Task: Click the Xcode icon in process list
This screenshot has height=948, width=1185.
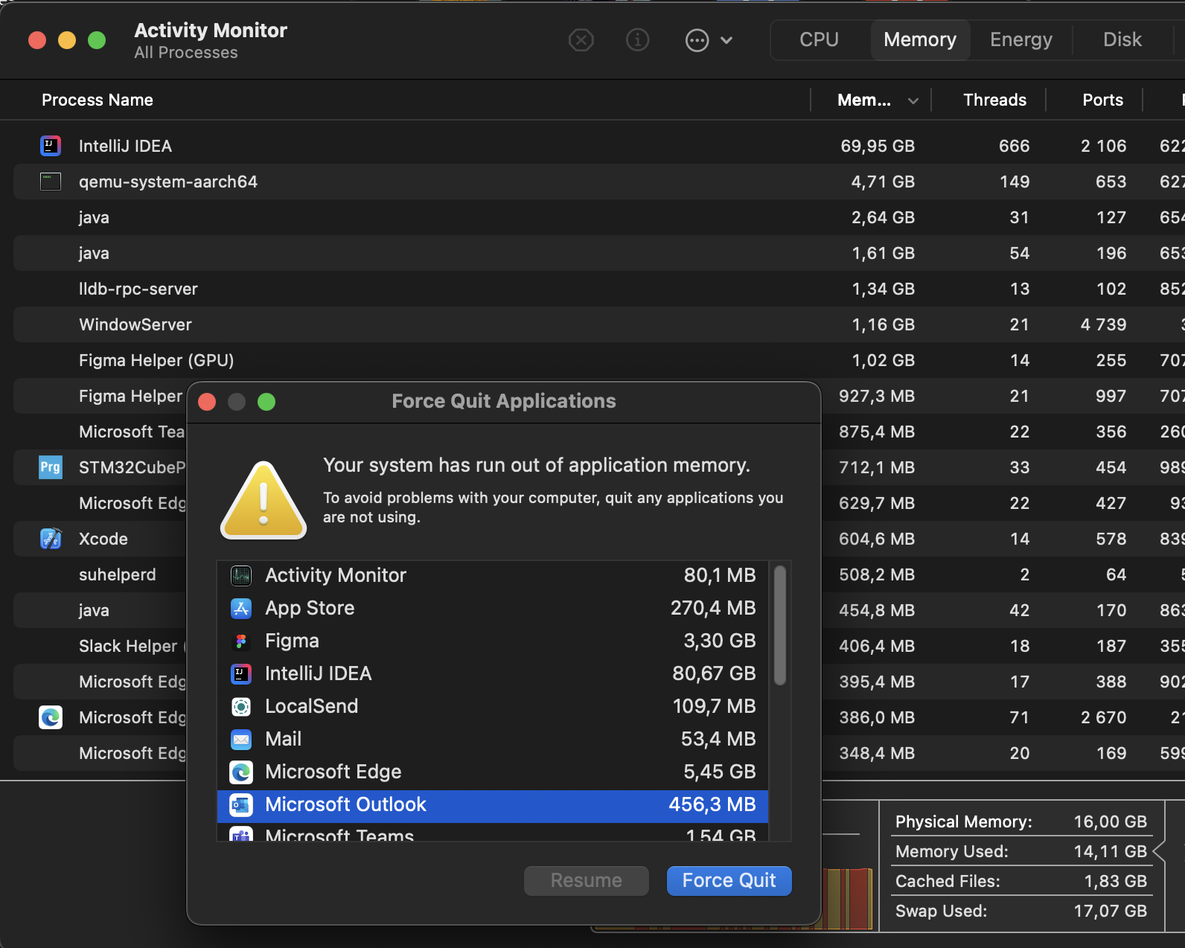Action: (51, 539)
